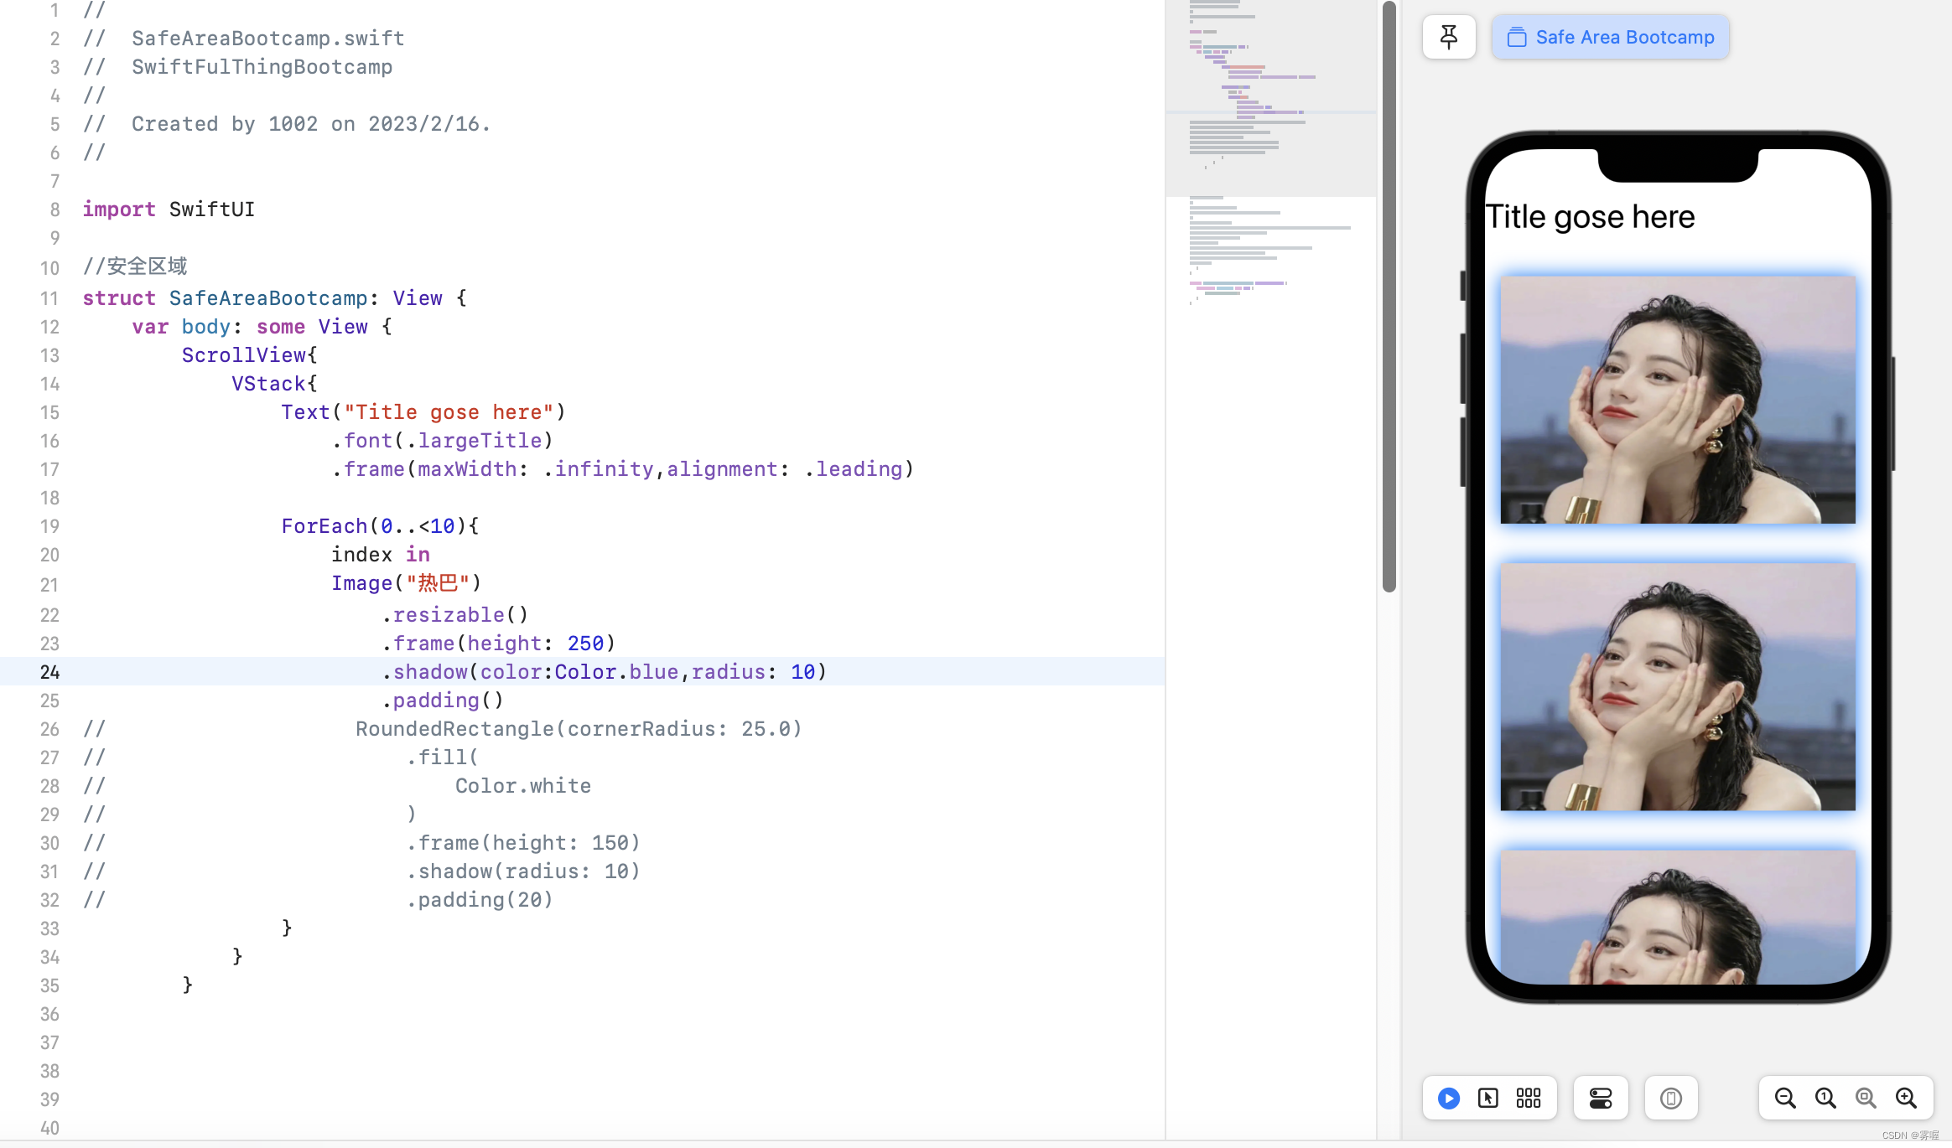Zoom preview to fit
Viewport: 1952px width, 1148px height.
tap(1866, 1098)
